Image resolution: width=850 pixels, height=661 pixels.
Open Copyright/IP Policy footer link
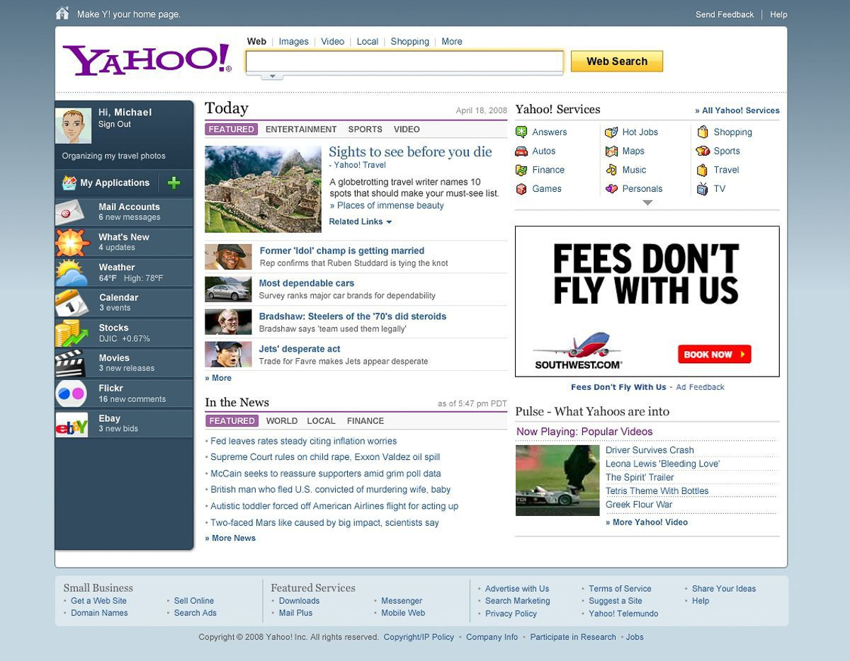tap(419, 637)
